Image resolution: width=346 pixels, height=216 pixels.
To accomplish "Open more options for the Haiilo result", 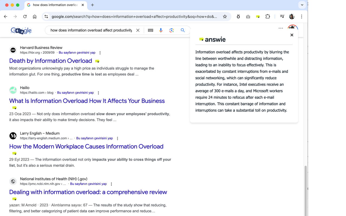I will pos(98,93).
